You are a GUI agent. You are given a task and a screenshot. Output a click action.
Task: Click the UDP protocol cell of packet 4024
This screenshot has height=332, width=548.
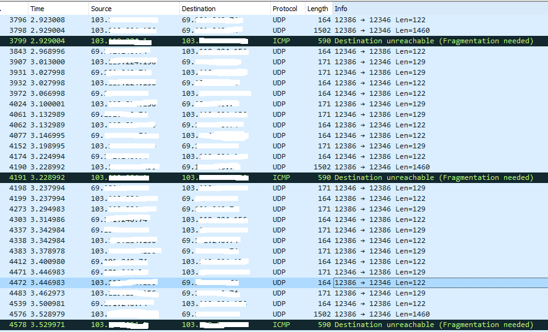pos(279,104)
